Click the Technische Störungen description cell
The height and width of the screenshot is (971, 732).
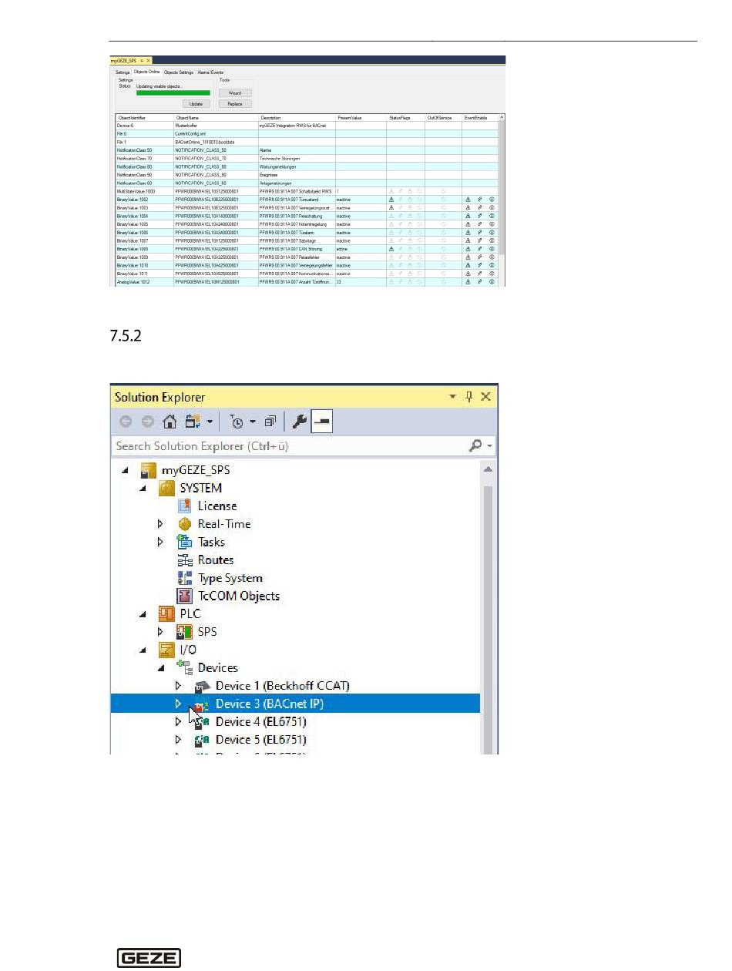pyautogui.click(x=297, y=158)
